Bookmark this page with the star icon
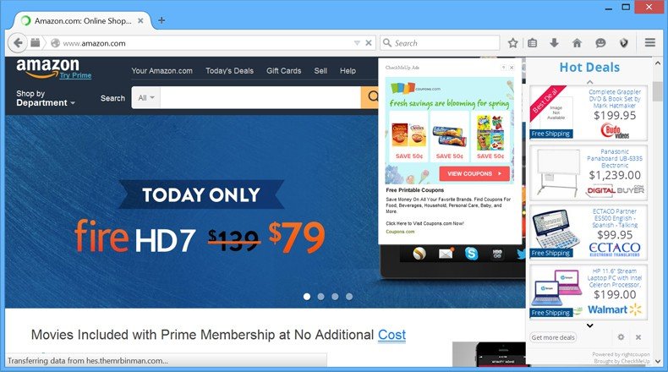Image resolution: width=668 pixels, height=372 pixels. [x=513, y=43]
